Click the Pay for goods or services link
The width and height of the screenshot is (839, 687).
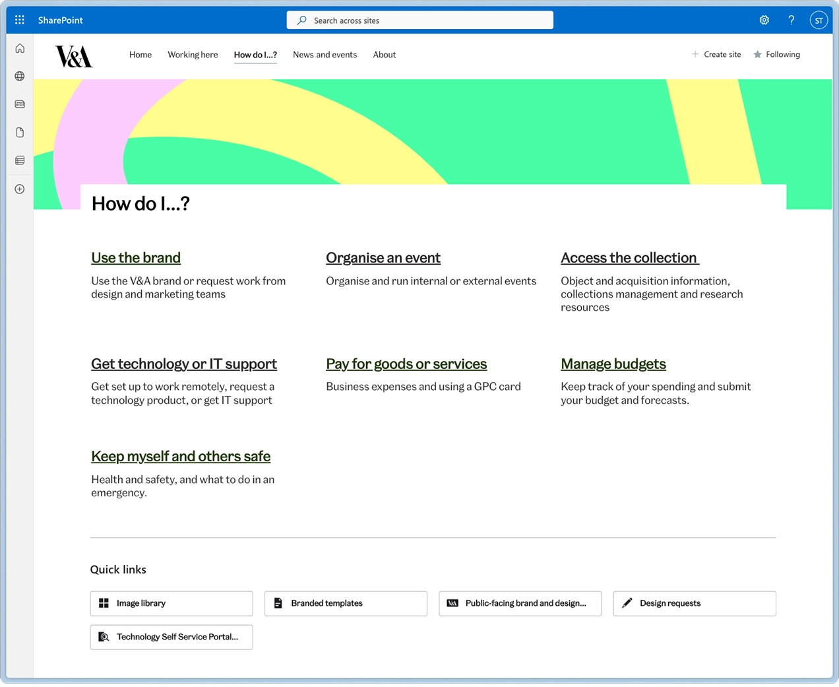tap(406, 364)
